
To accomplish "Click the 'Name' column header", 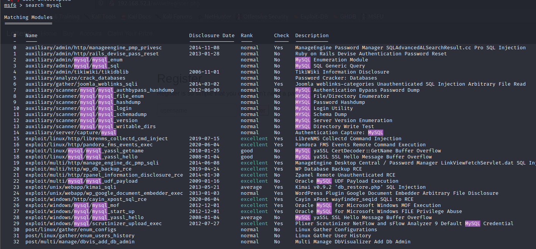I will [x=31, y=36].
